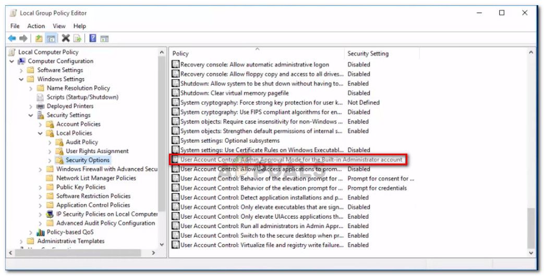Expand the Administrative Templates node

pyautogui.click(x=21, y=242)
